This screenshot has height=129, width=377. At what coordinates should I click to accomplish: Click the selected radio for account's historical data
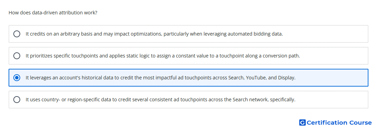coord(17,78)
